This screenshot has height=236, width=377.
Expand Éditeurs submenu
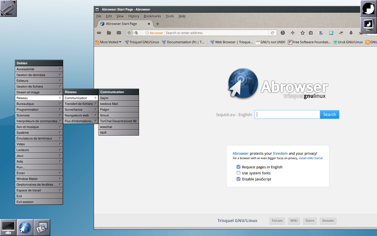(39, 81)
